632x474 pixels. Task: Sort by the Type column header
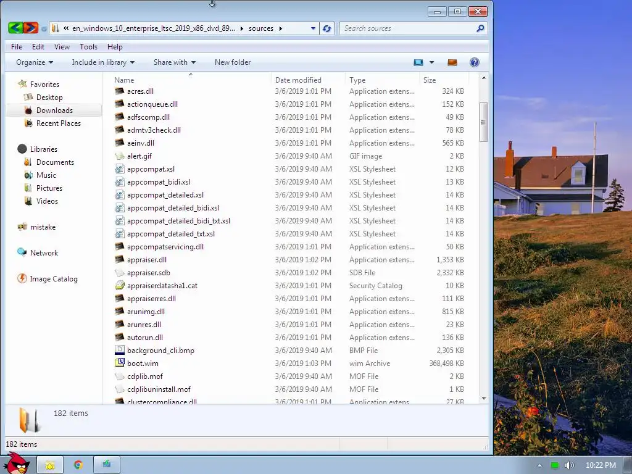pyautogui.click(x=383, y=80)
